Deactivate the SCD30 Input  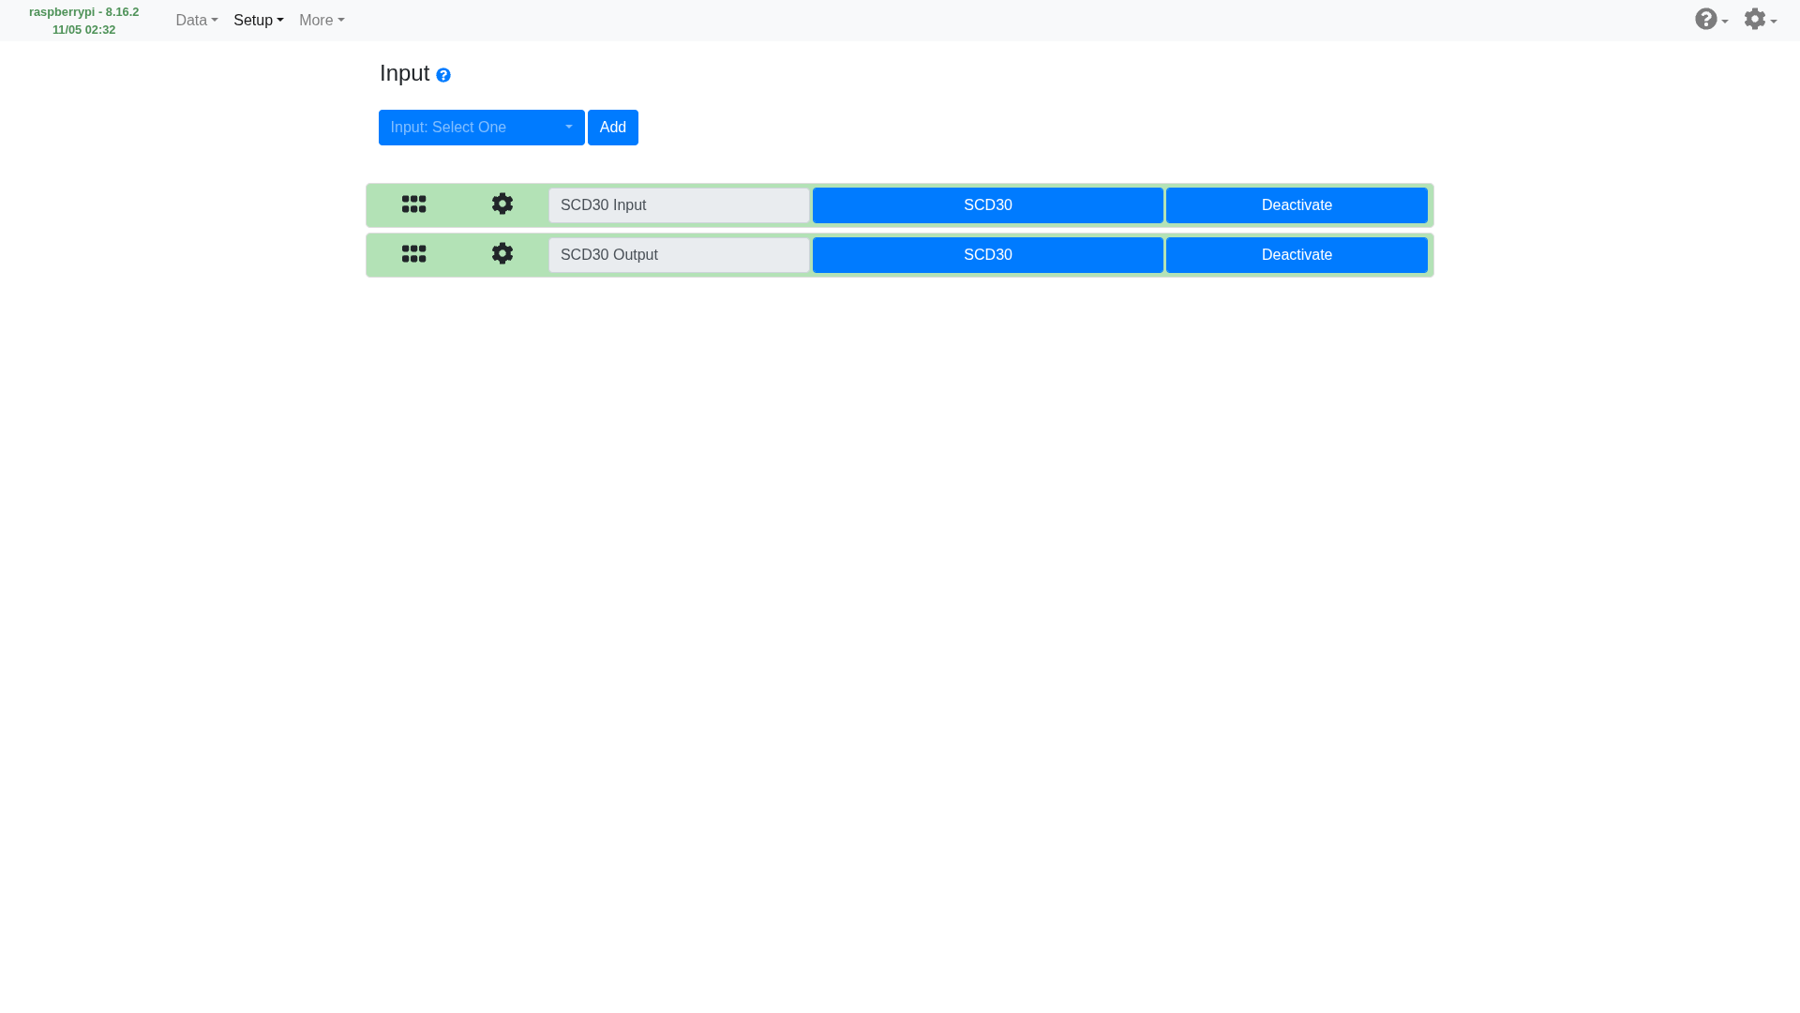tap(1297, 205)
